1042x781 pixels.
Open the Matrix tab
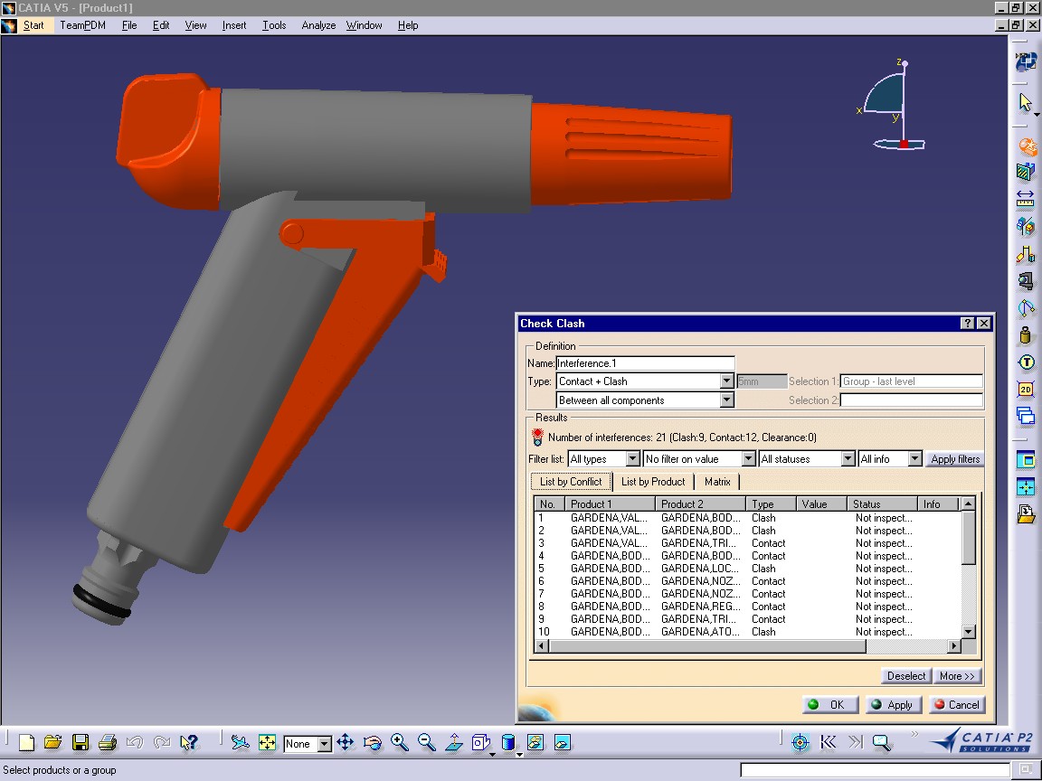click(x=717, y=482)
